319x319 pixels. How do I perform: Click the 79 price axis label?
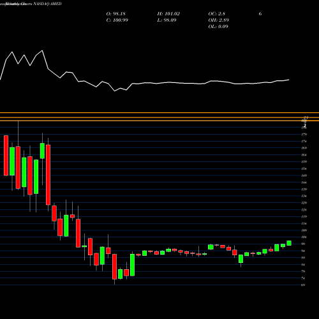(303, 271)
